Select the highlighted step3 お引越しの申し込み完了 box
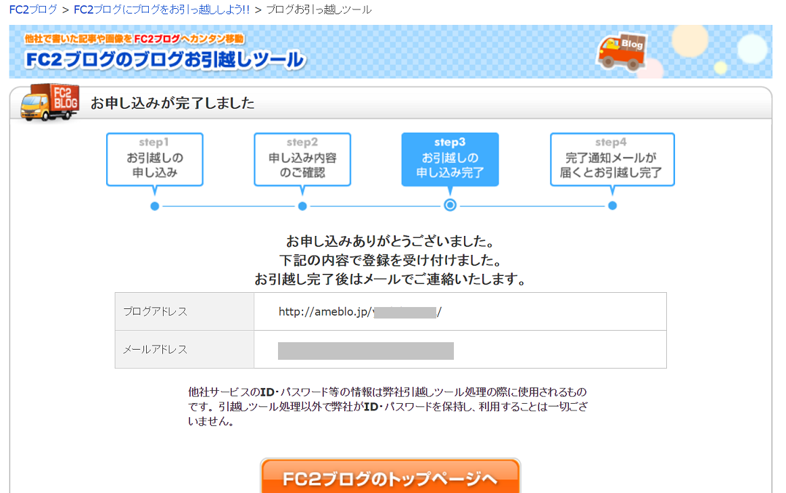This screenshot has height=493, width=786. [x=450, y=160]
